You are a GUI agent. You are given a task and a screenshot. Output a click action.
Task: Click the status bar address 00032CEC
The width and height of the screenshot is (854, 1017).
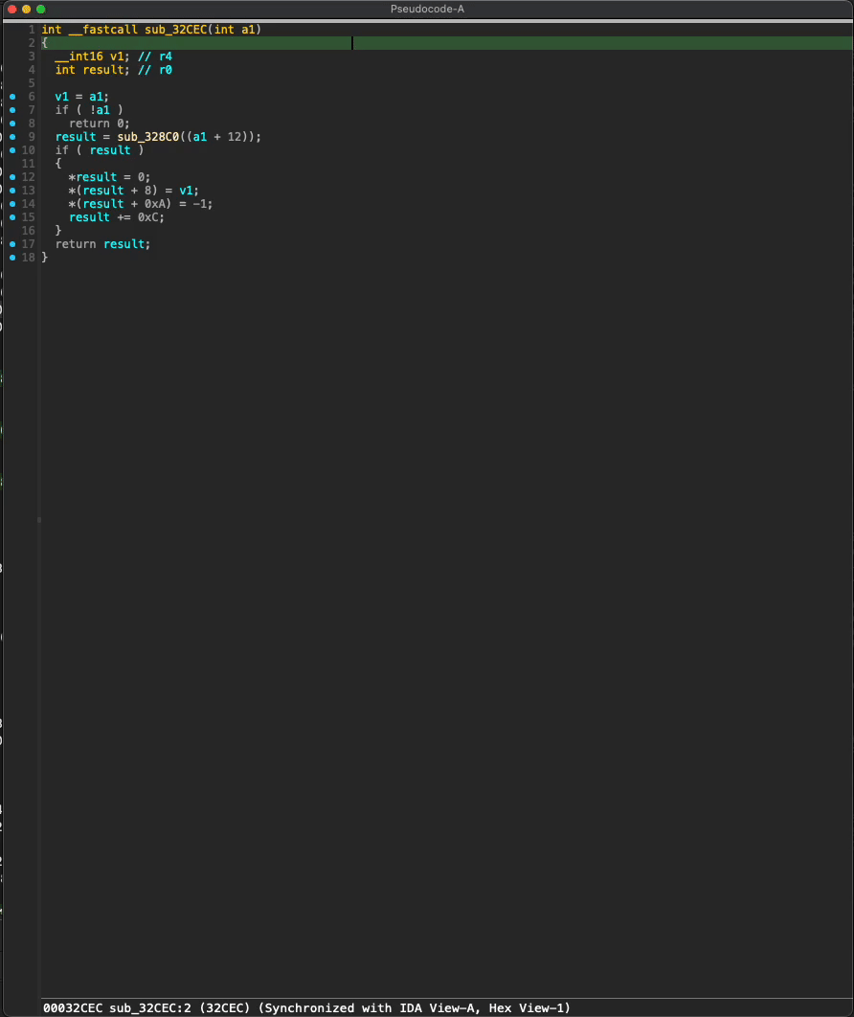pos(73,1008)
